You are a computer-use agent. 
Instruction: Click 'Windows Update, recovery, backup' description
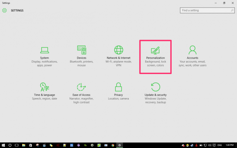click(x=156, y=100)
